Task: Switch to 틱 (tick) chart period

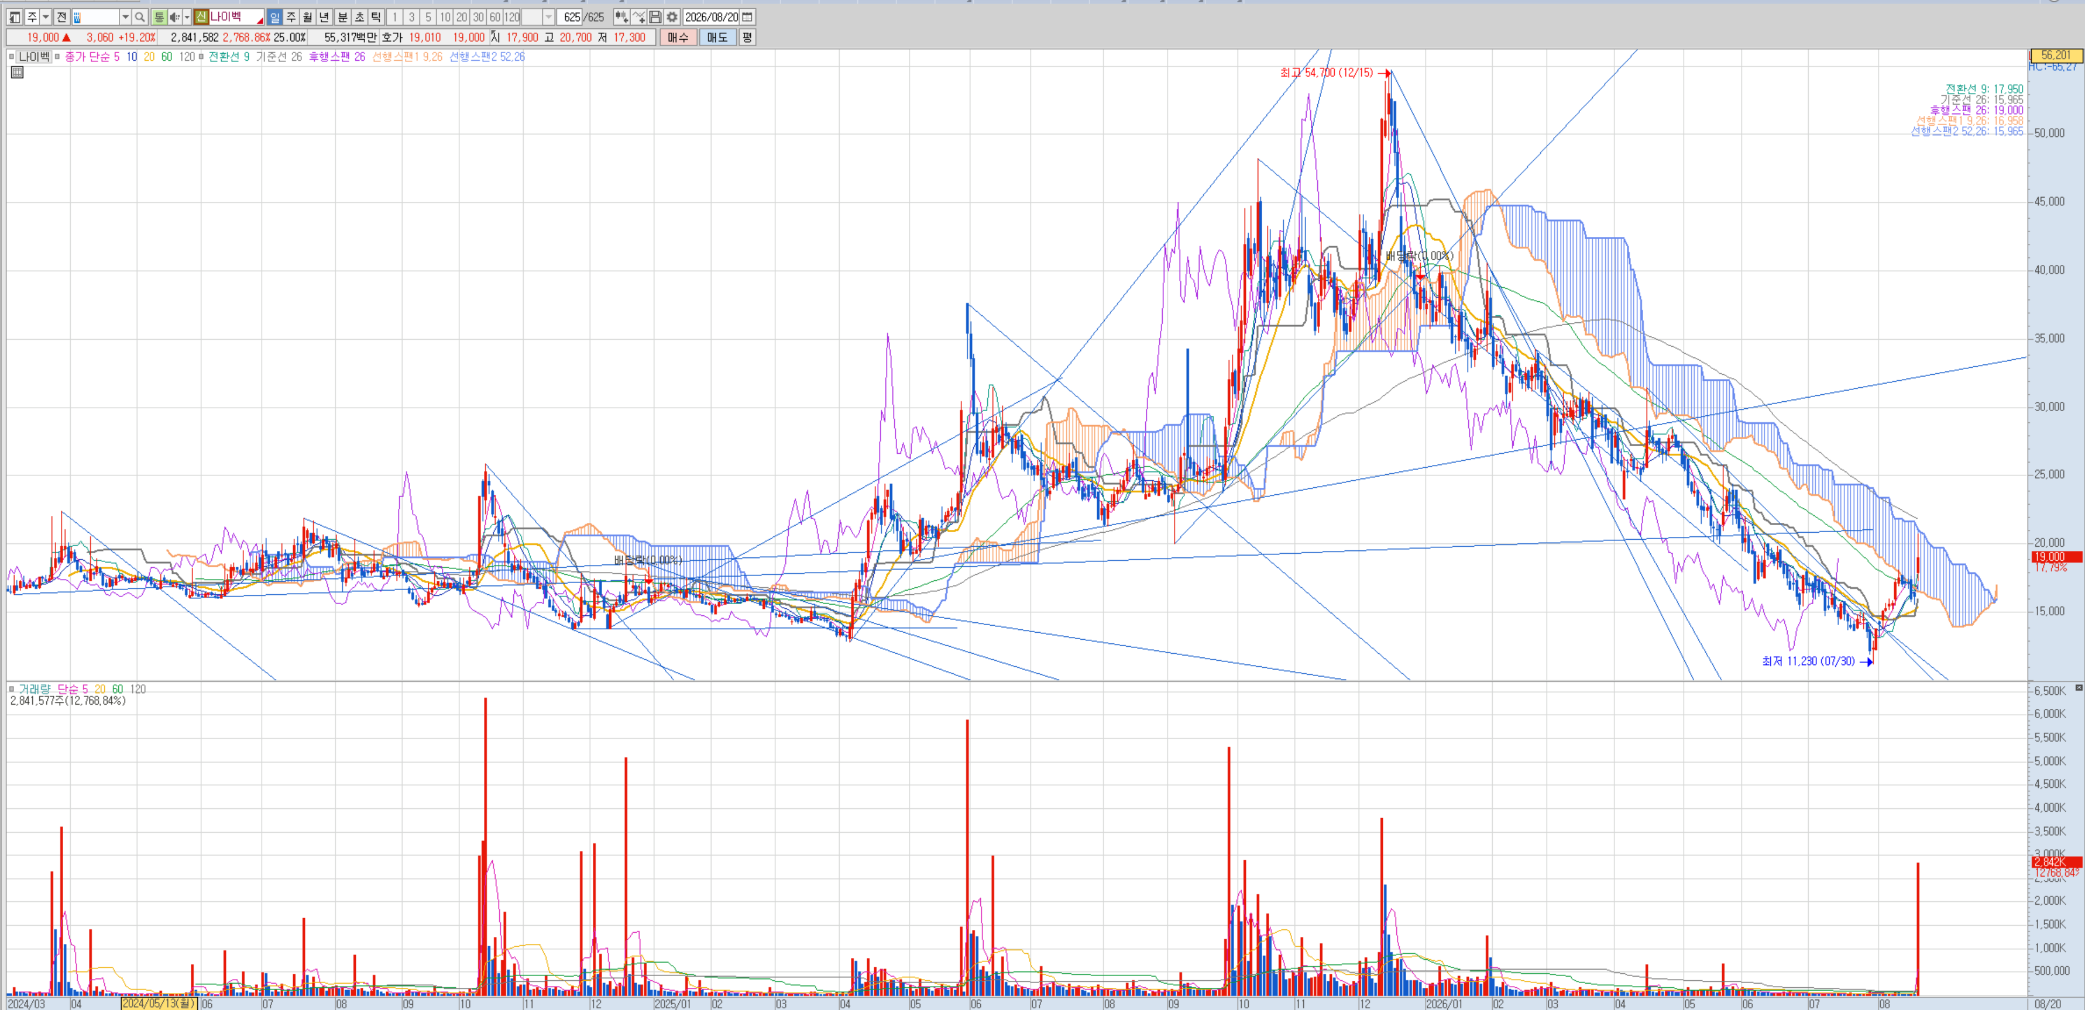Action: (x=376, y=17)
